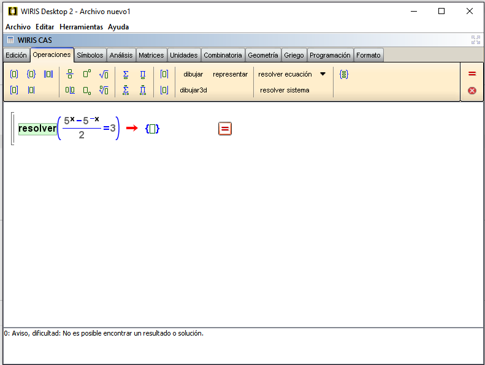Screen dimensions: 485x365
Task: Insert the norm double-bars template
Action: pyautogui.click(x=48, y=74)
